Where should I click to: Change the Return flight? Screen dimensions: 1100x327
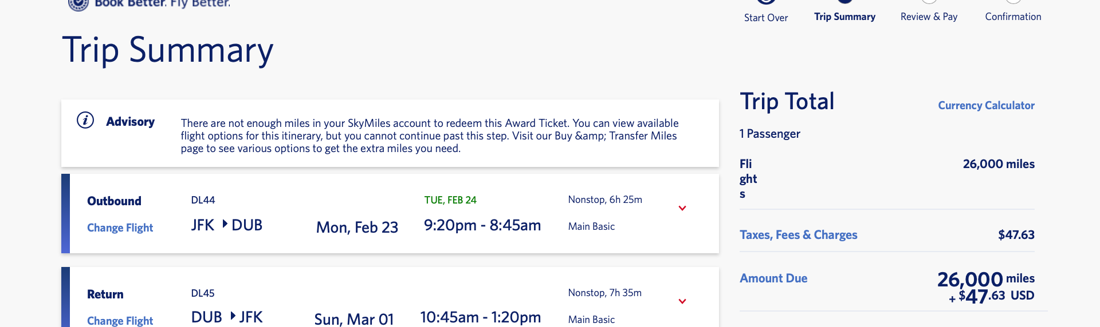point(120,320)
